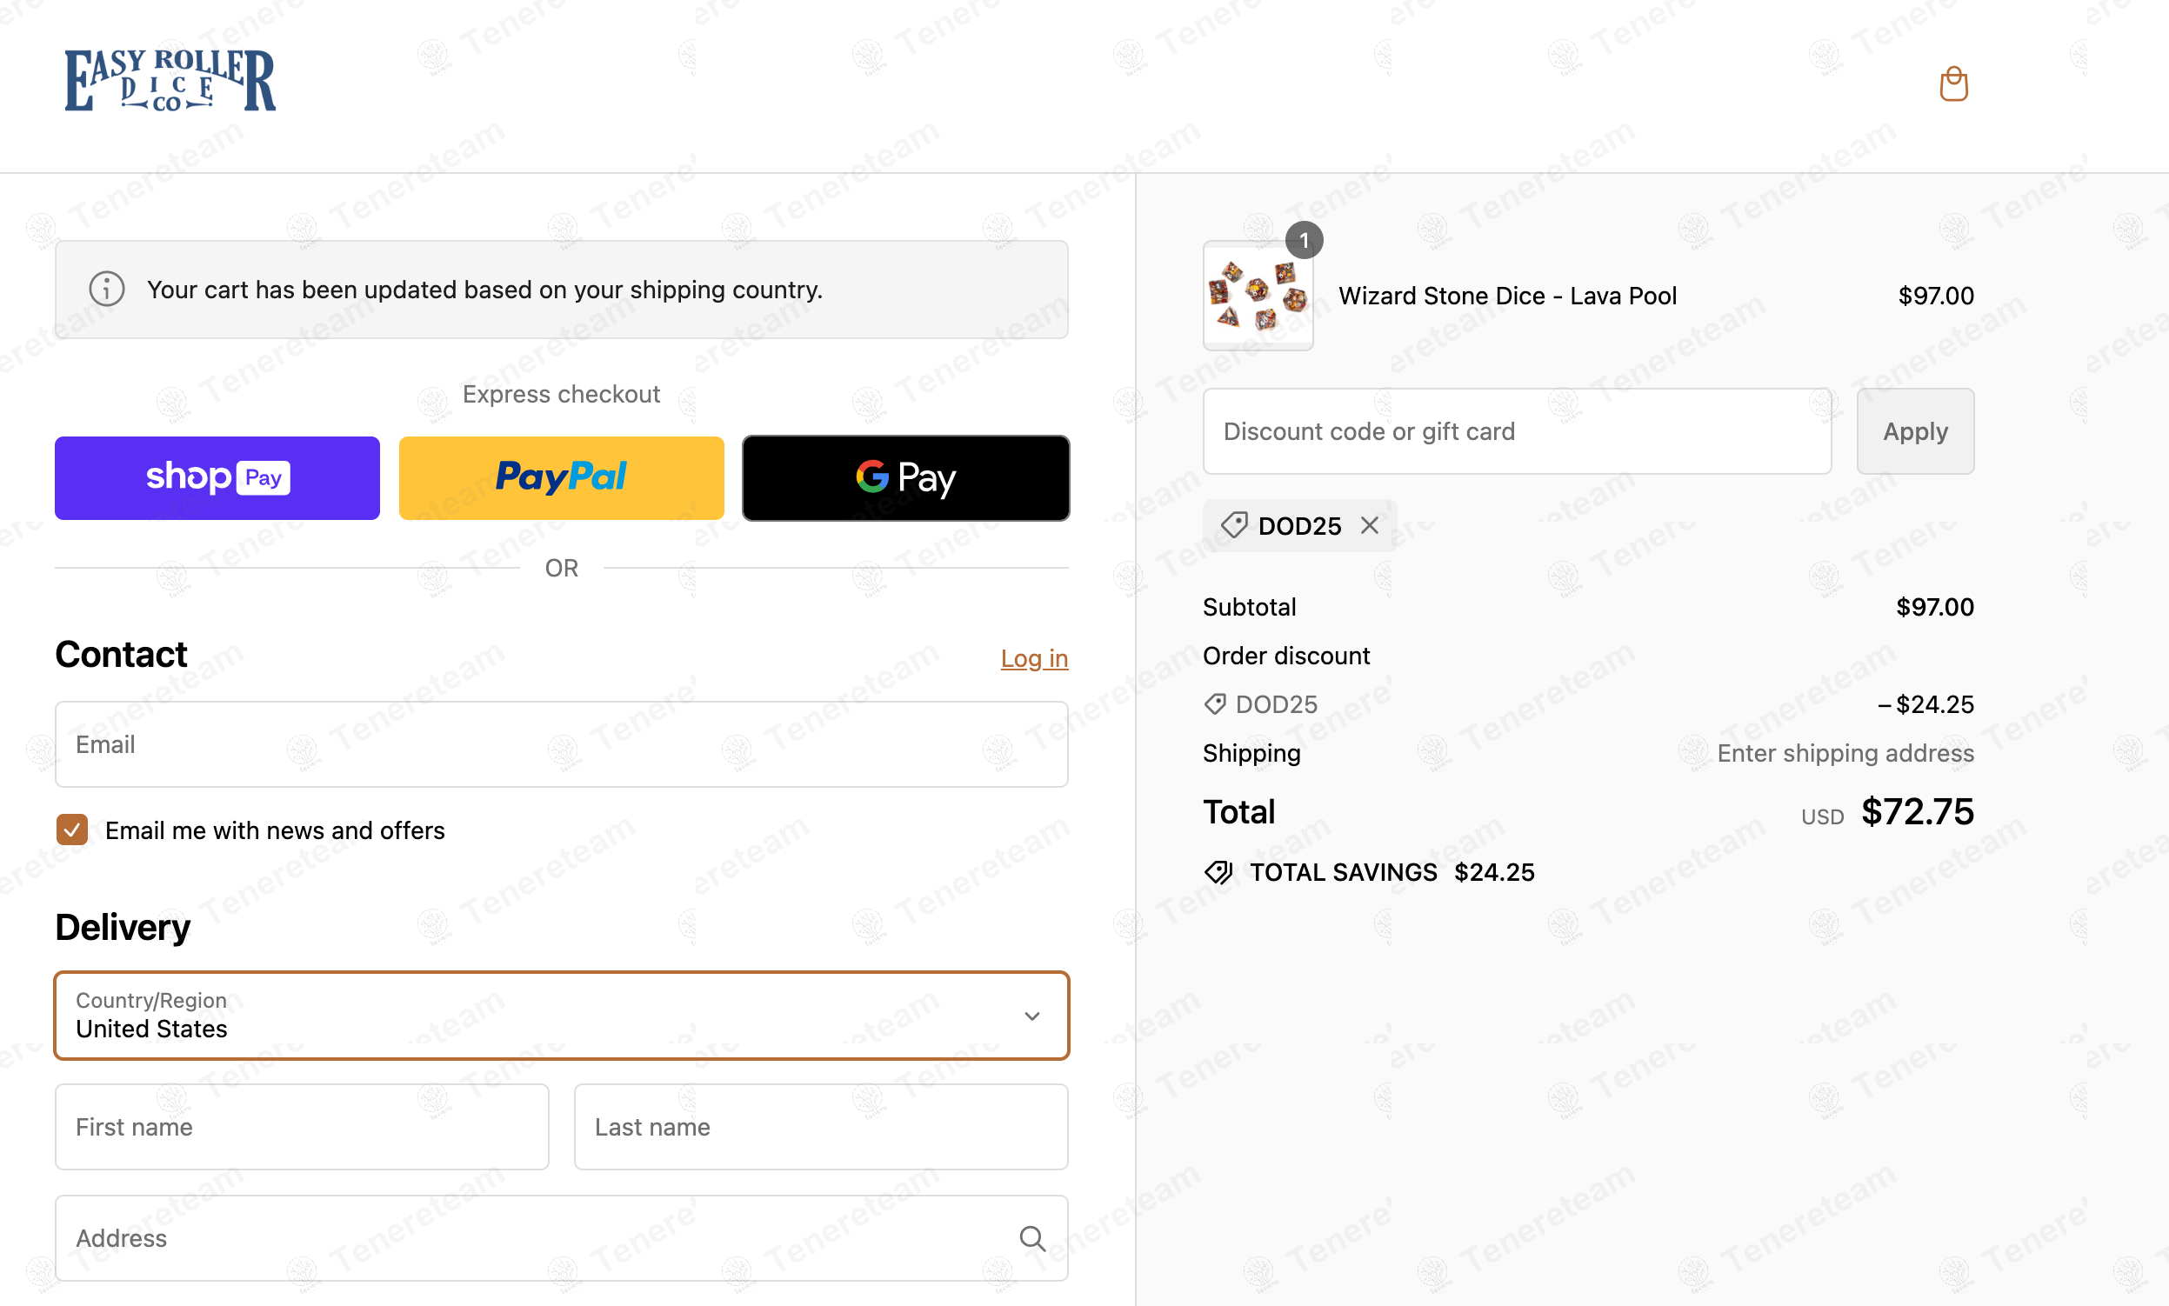This screenshot has width=2169, height=1306.
Task: Check out with PayPal
Action: pyautogui.click(x=561, y=477)
